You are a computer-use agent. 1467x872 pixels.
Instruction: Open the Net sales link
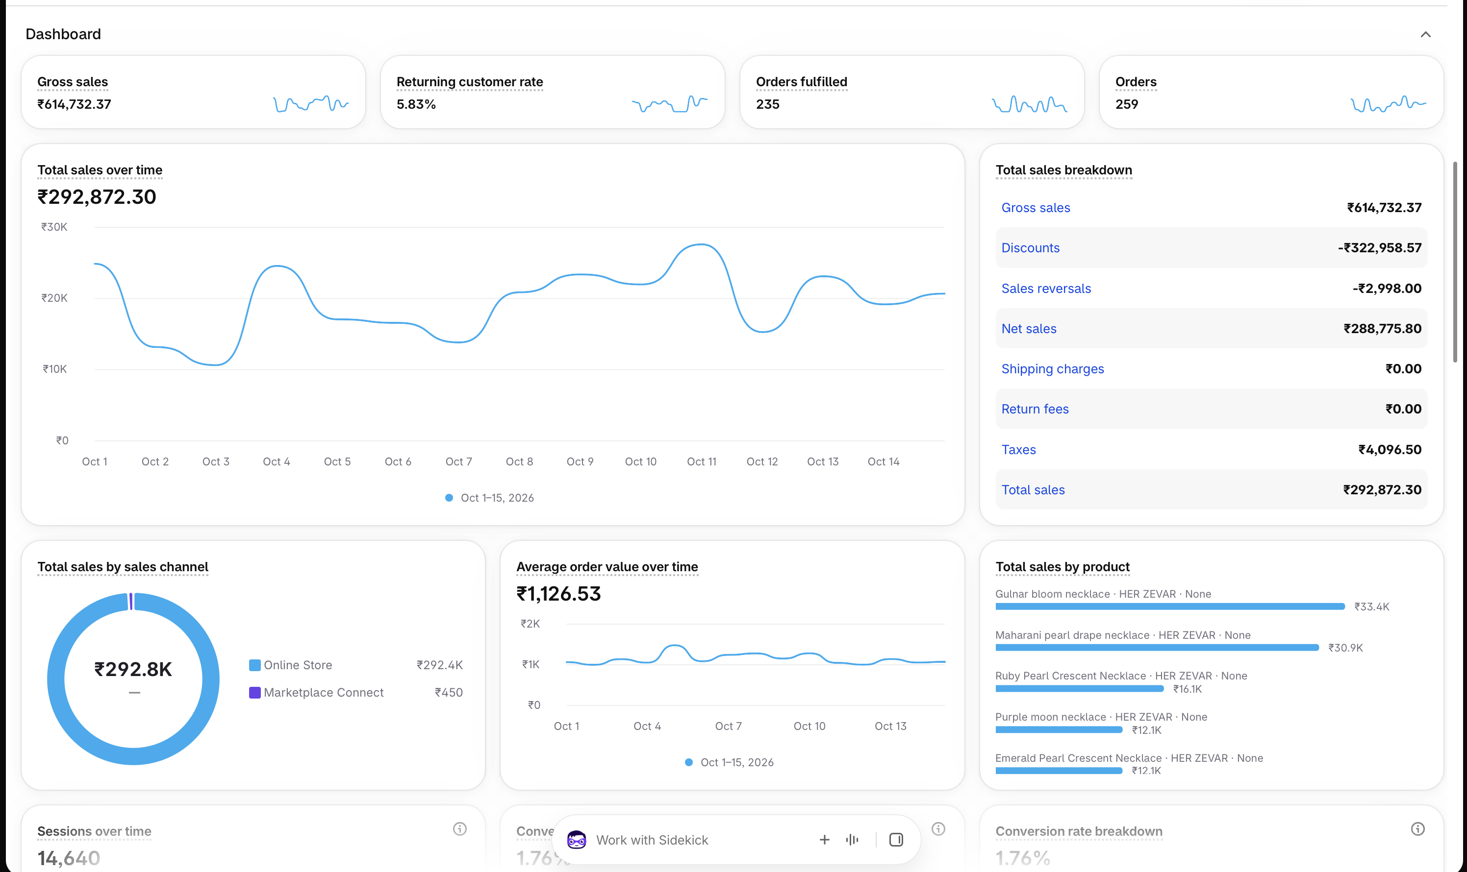pyautogui.click(x=1028, y=328)
